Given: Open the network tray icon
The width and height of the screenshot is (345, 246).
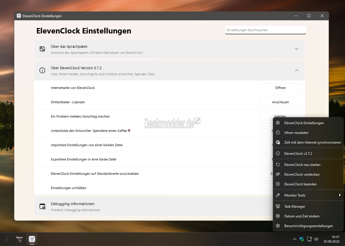Looking at the screenshot, I should (x=309, y=239).
